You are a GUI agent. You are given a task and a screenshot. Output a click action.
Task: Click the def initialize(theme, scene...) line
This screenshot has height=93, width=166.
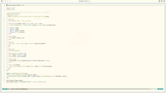coord(25,24)
